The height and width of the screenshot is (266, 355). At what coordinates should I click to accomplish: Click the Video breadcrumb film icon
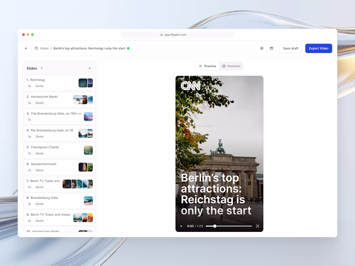36,48
